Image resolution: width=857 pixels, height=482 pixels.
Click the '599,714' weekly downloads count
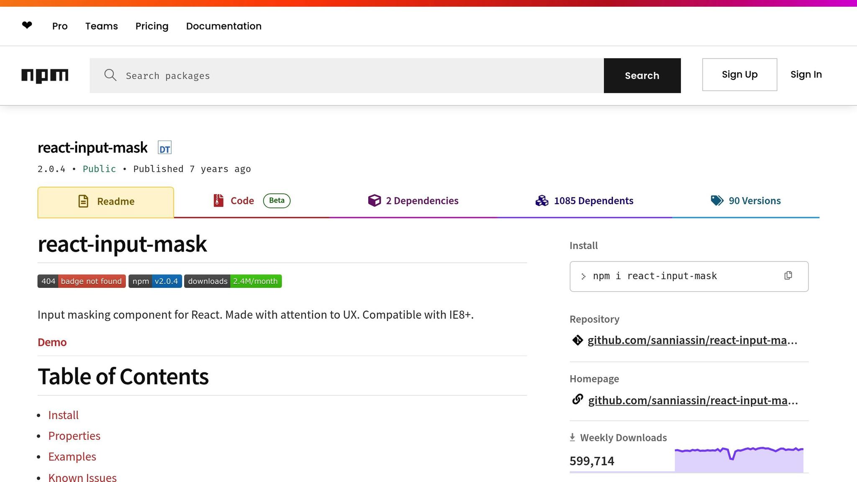point(592,461)
